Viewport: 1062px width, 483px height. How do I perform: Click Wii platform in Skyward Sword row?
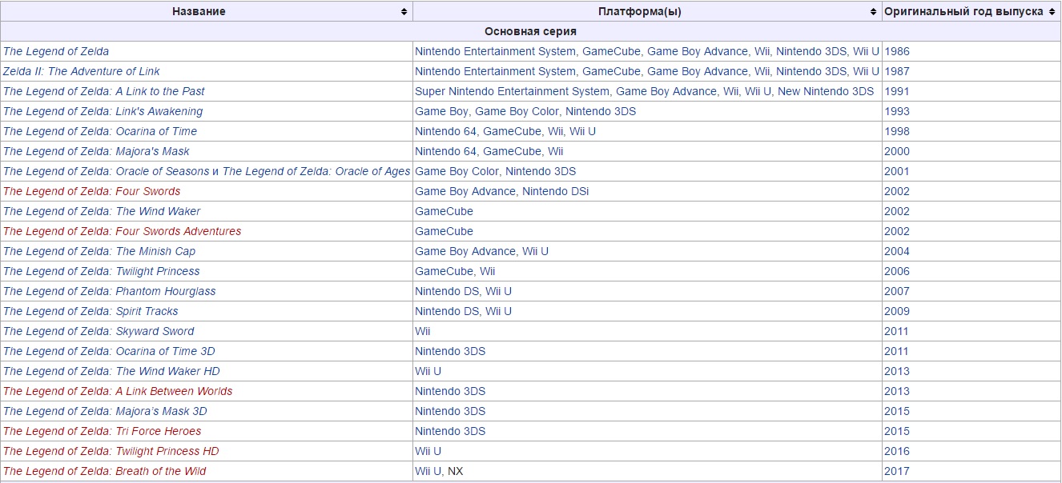click(422, 331)
